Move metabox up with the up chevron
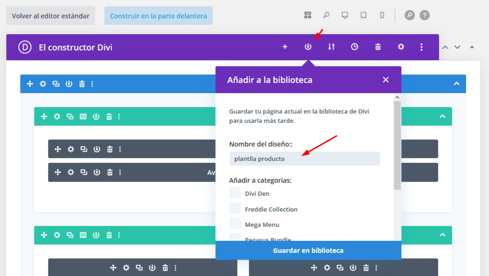 (445, 47)
